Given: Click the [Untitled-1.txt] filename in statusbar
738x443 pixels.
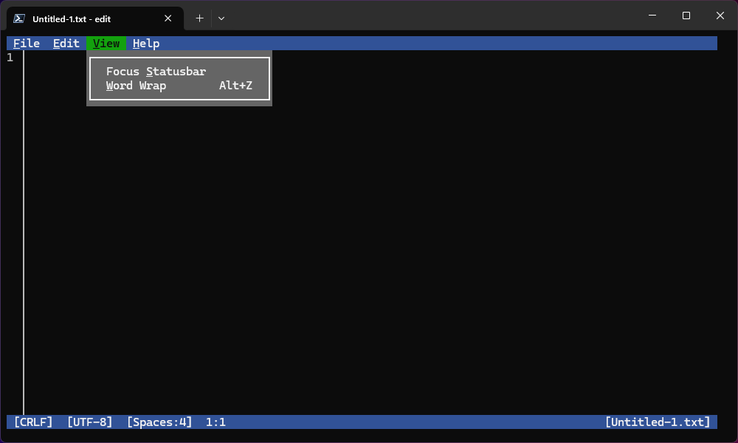Looking at the screenshot, I should tap(658, 422).
